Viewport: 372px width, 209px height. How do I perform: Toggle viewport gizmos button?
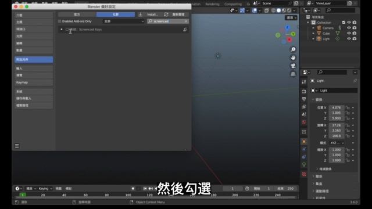point(242,10)
